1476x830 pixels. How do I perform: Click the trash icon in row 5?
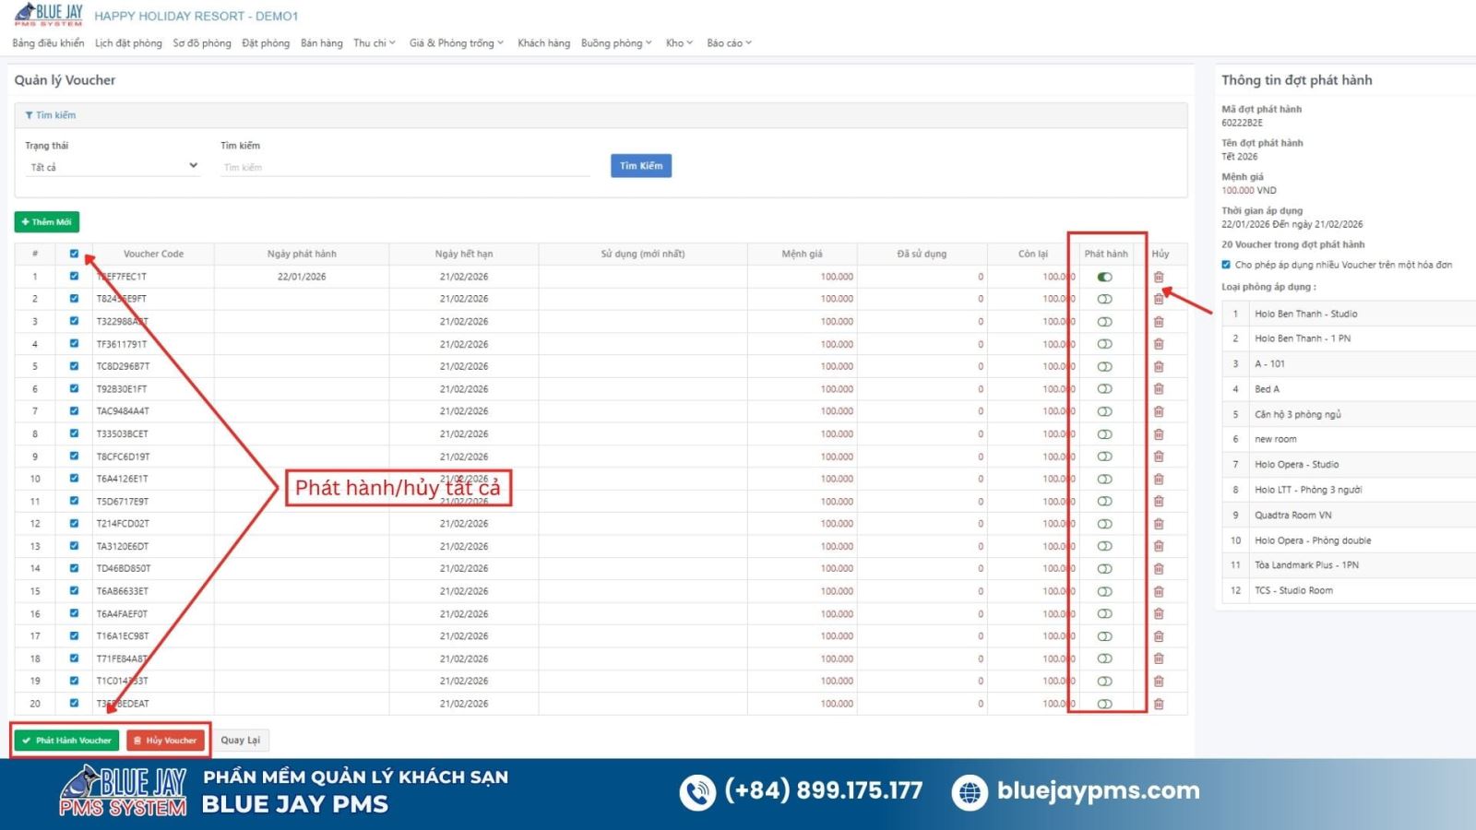pyautogui.click(x=1159, y=366)
